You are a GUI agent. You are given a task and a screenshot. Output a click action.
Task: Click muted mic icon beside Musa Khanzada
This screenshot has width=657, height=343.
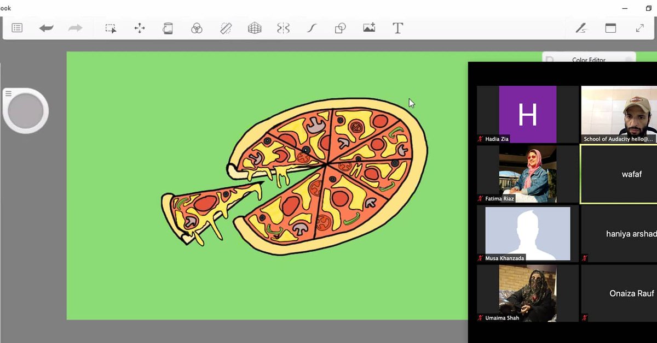click(x=480, y=258)
